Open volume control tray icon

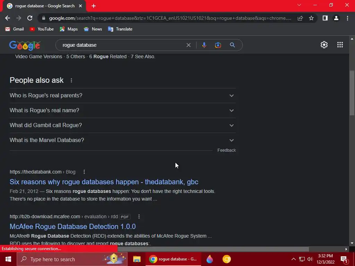point(310,259)
